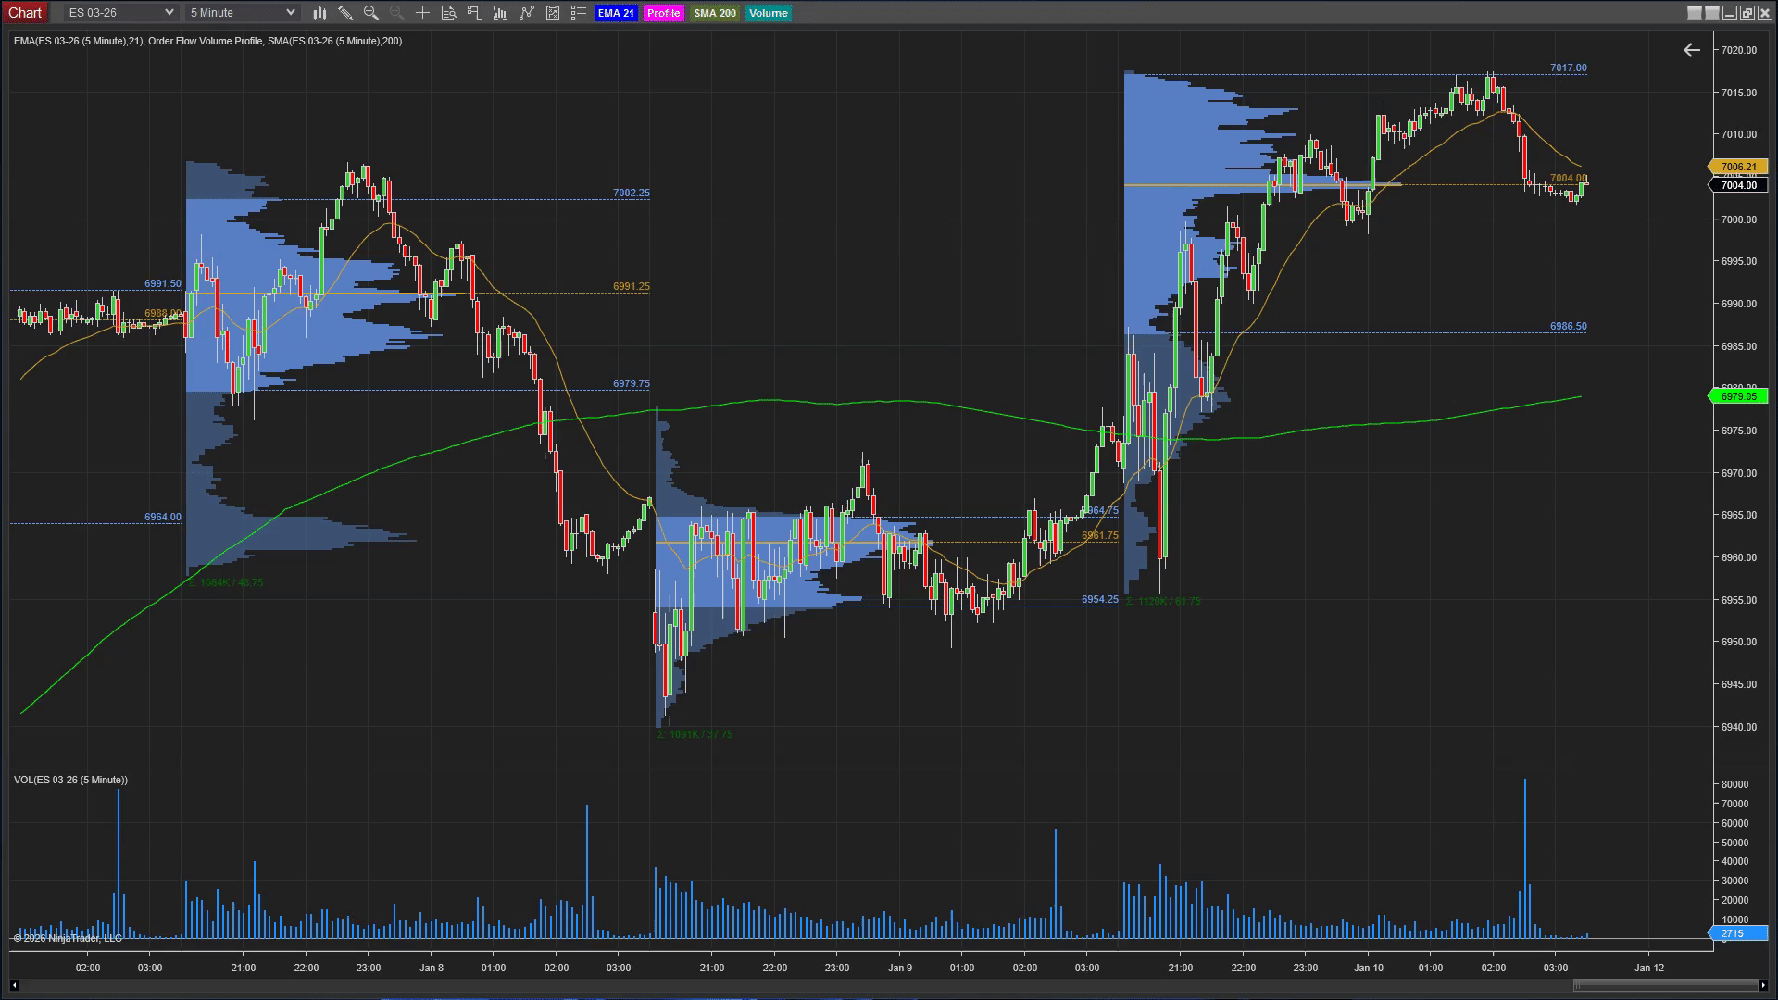
Task: Select the drawing tools pencil icon
Action: [345, 13]
